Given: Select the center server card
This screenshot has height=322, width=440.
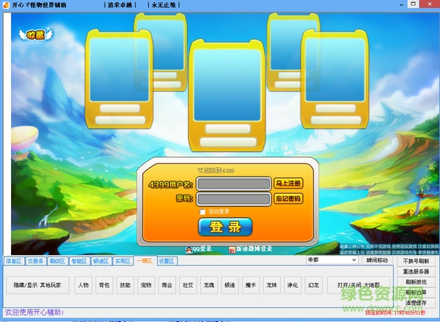Looking at the screenshot, I should point(227,95).
